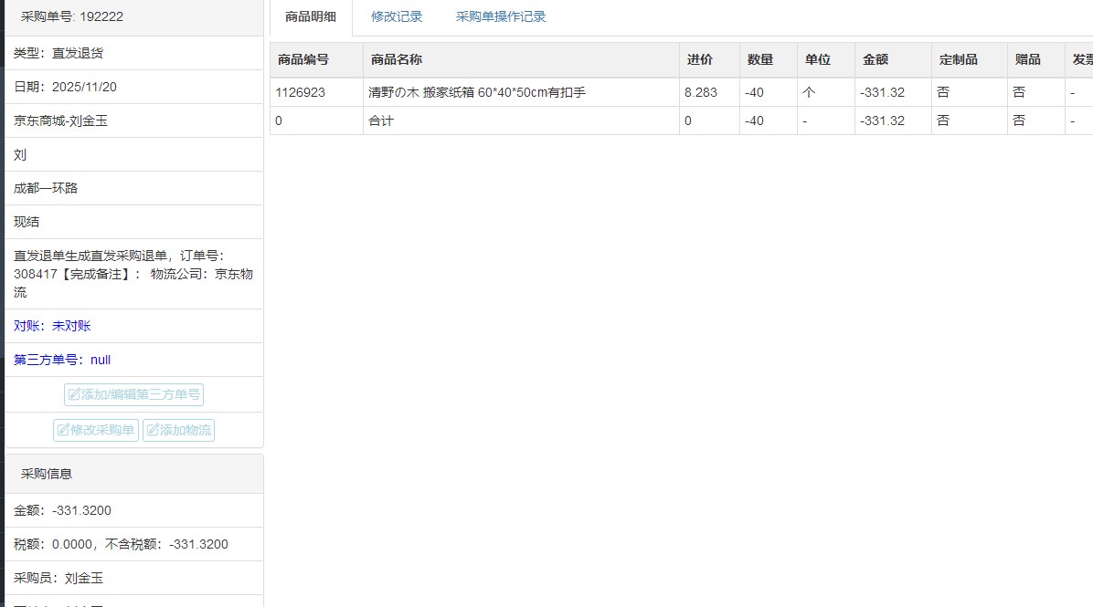This screenshot has height=607, width=1093.
Task: Open the 采购单操作记录 tab
Action: coord(501,16)
